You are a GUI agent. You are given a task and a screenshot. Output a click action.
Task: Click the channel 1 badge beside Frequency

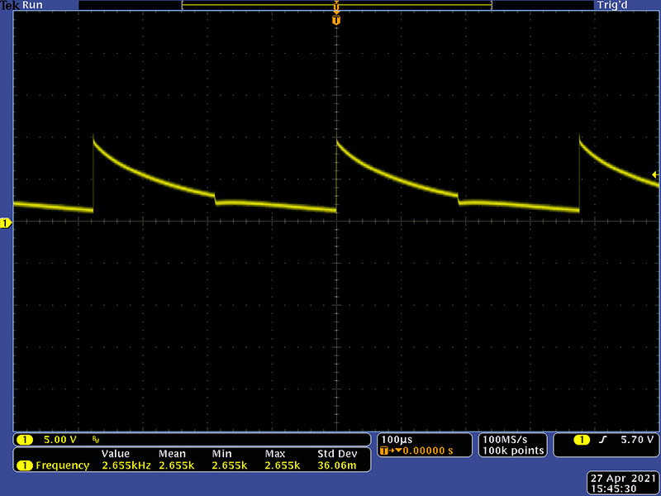26,465
